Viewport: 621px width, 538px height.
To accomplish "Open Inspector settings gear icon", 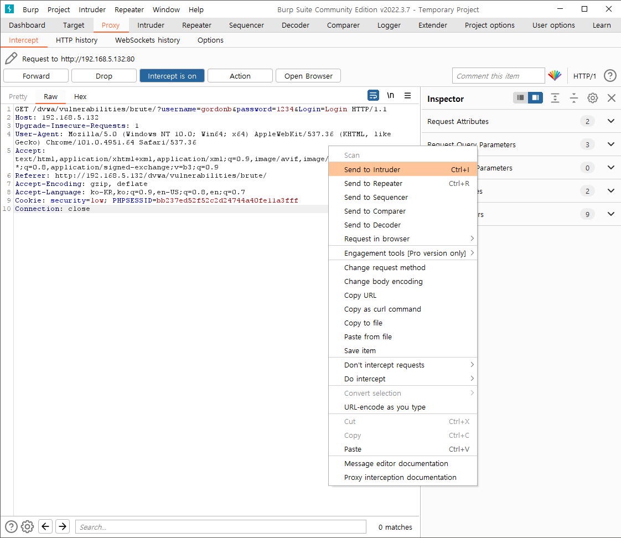I will pos(592,98).
